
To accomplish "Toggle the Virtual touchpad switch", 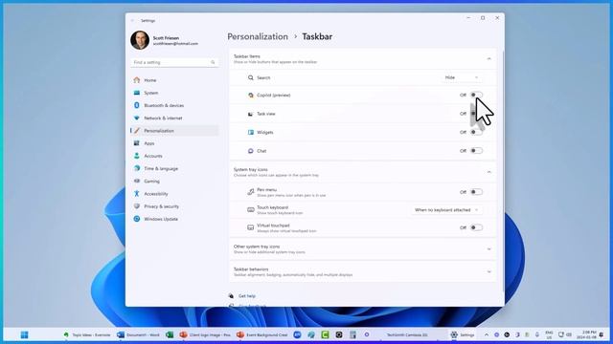I will point(476,227).
